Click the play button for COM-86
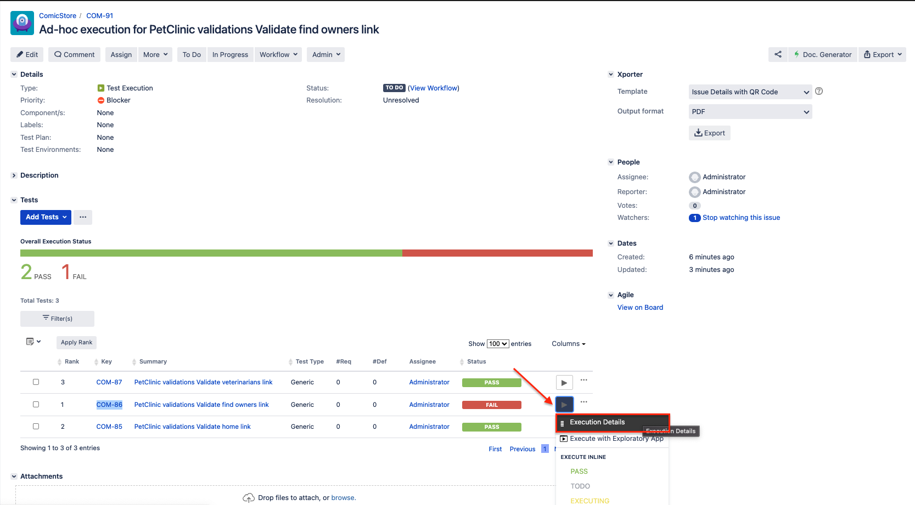The height and width of the screenshot is (505, 915). (564, 405)
